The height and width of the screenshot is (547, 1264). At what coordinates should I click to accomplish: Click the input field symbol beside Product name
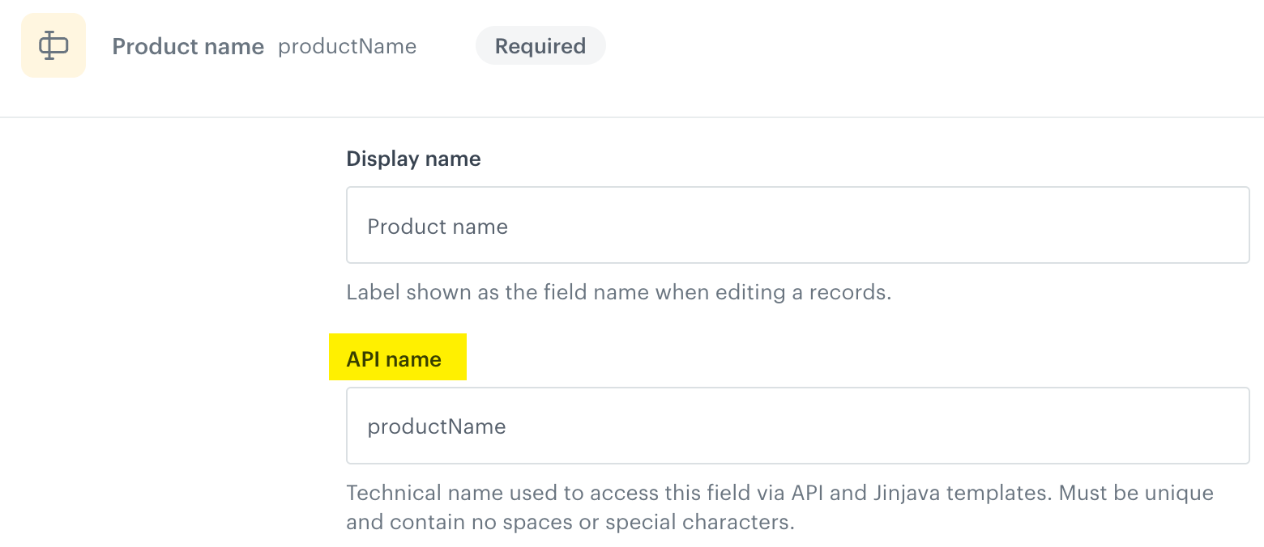53,45
